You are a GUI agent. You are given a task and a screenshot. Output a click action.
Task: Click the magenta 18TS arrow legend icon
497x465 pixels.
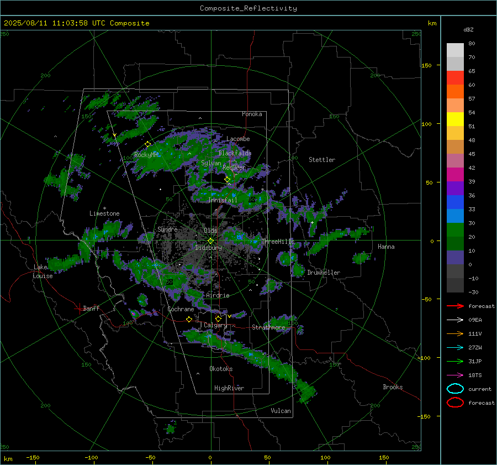455,375
